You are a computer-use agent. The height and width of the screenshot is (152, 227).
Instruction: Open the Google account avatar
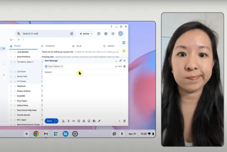120,34
